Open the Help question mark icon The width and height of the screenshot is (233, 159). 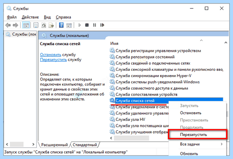pos(61,25)
